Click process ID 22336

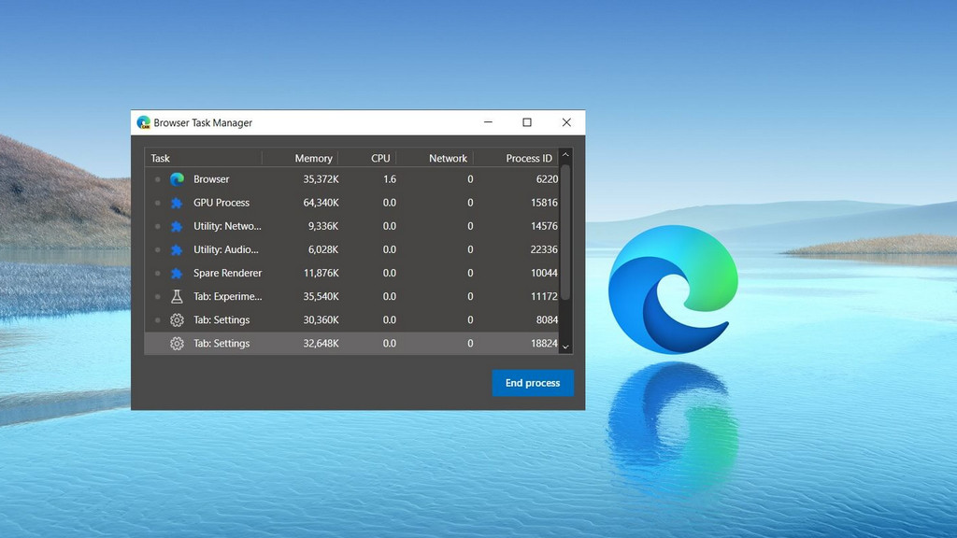point(545,249)
